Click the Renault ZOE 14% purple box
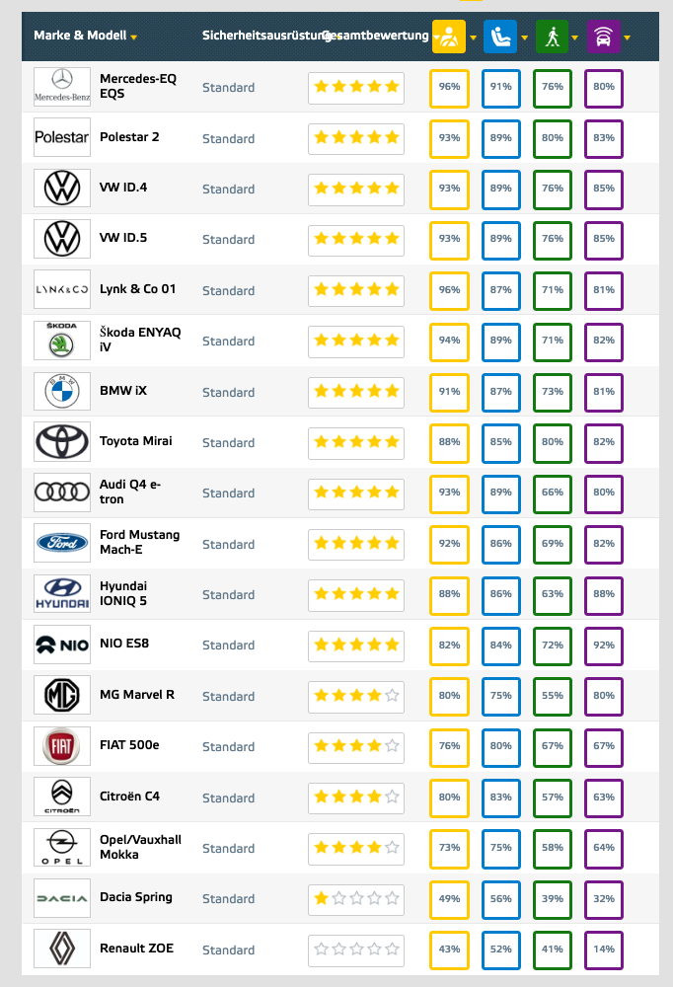The width and height of the screenshot is (673, 987). point(604,949)
